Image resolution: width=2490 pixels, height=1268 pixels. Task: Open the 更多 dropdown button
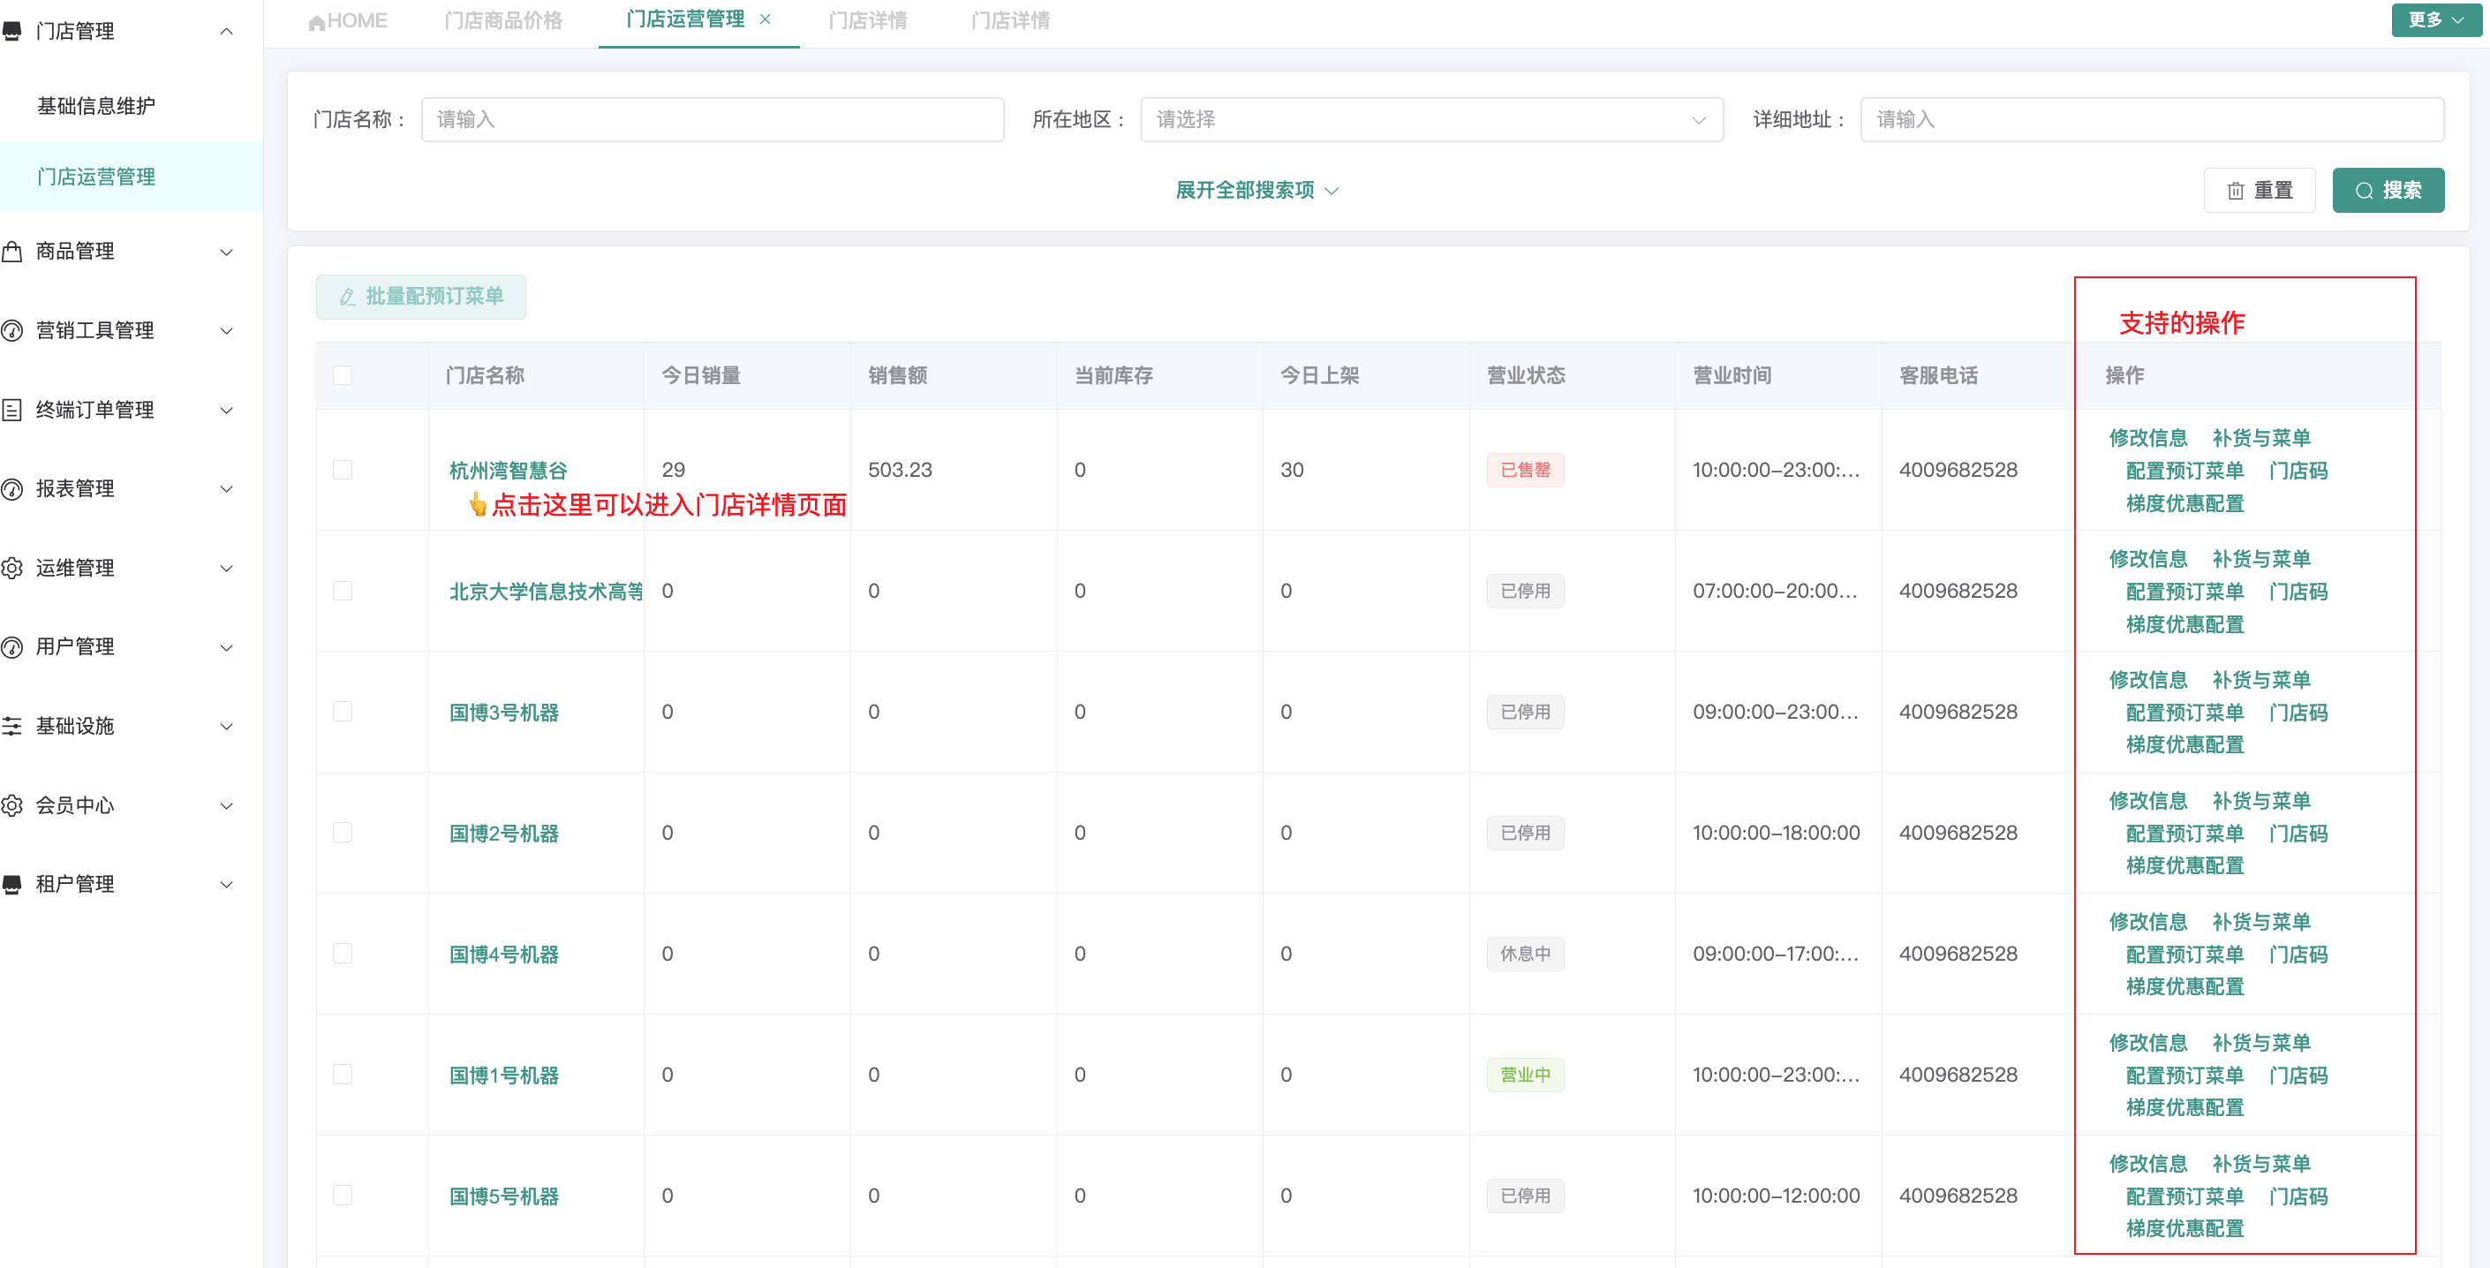tap(2436, 19)
